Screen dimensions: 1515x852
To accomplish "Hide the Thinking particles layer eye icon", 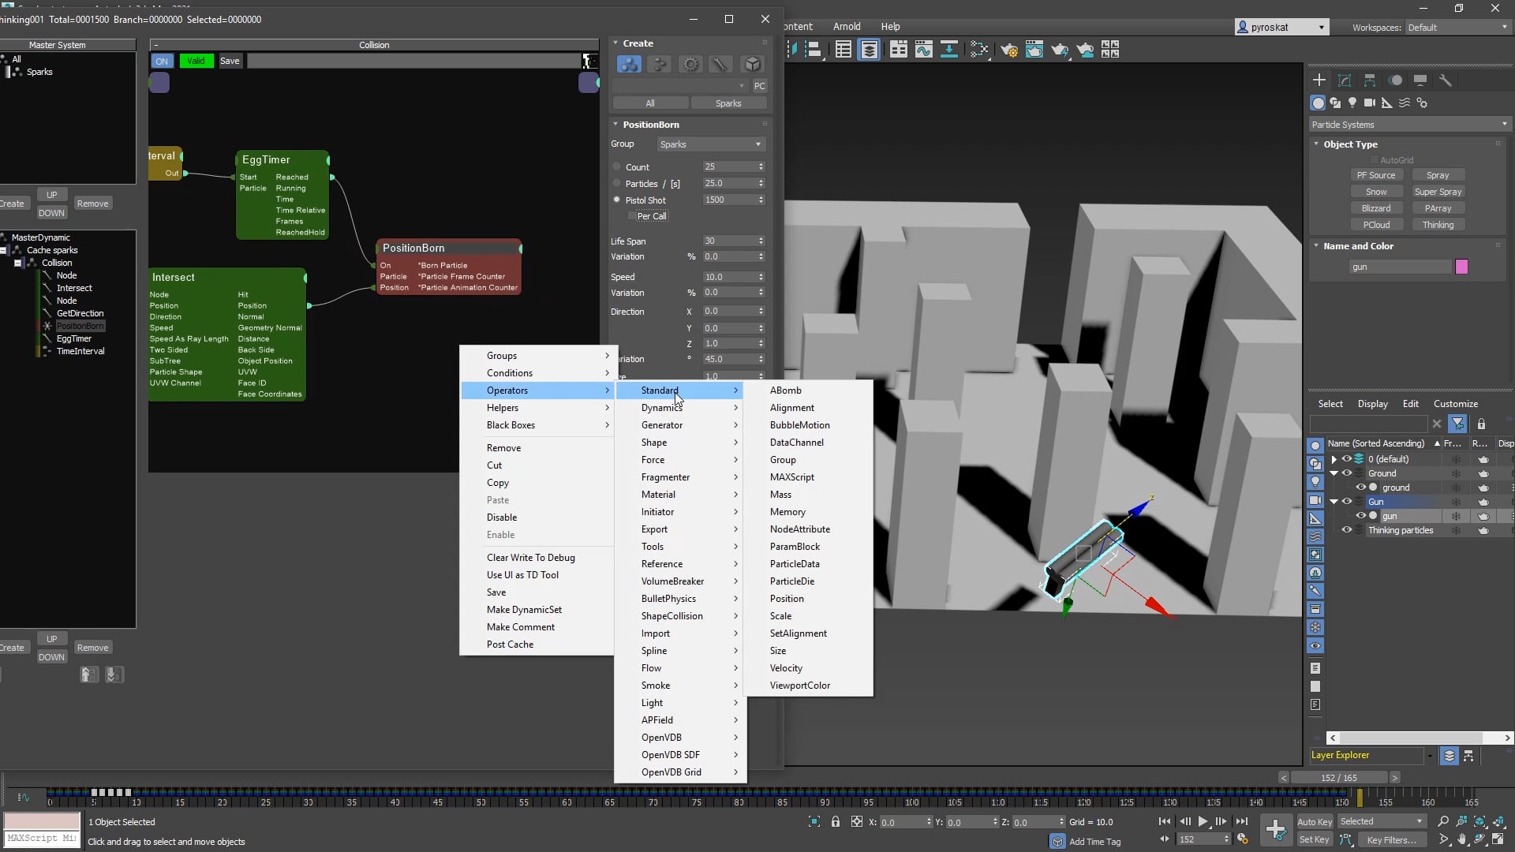I will [x=1347, y=530].
